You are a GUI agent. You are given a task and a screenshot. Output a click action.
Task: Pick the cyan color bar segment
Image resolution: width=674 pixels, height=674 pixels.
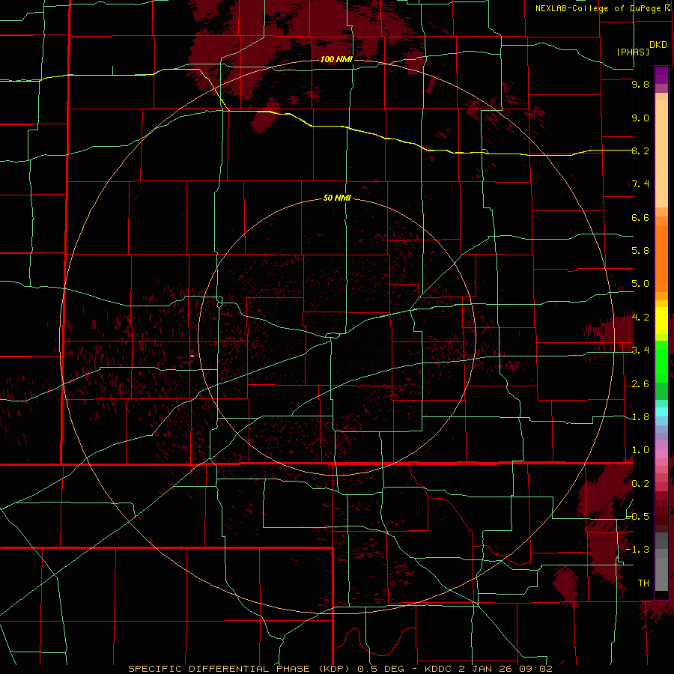(x=661, y=412)
